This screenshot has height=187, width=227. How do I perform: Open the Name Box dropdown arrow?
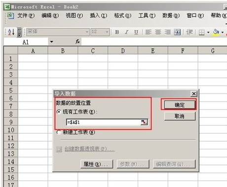click(x=51, y=42)
